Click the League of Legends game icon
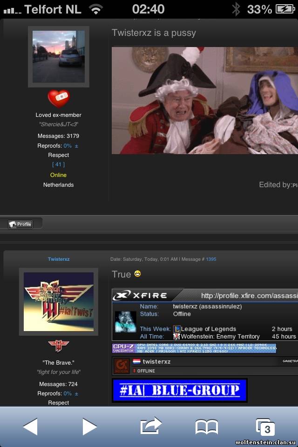The image size is (298, 447). (177, 329)
